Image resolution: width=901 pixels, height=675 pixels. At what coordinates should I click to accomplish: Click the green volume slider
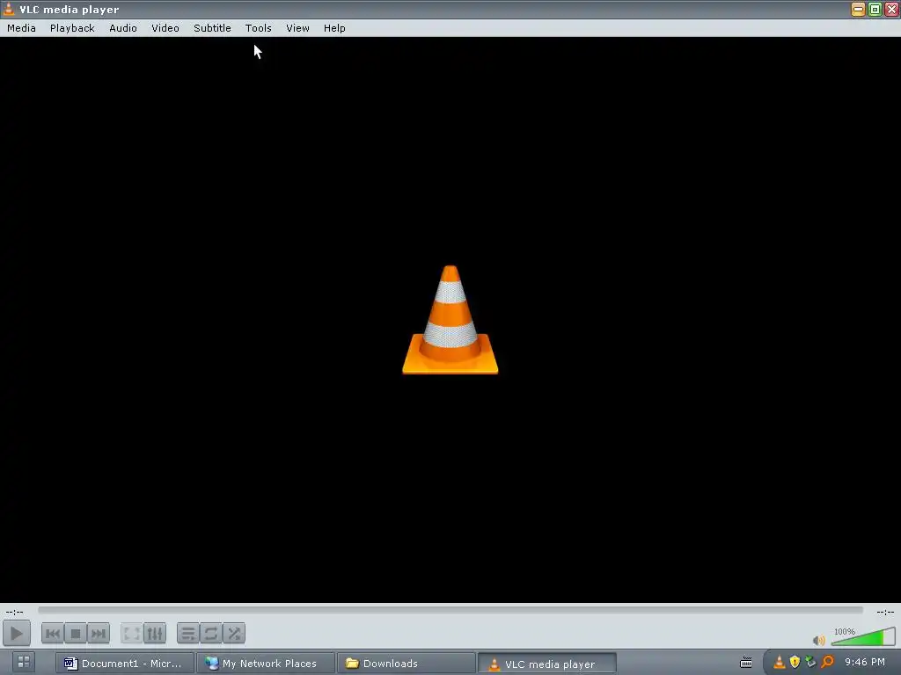[x=863, y=637]
